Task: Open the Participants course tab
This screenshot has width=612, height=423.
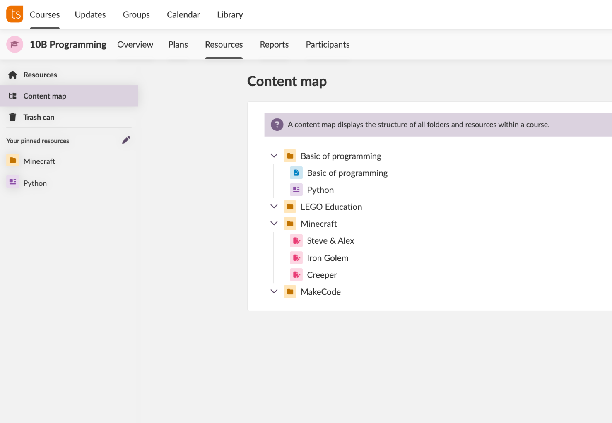Action: tap(328, 44)
